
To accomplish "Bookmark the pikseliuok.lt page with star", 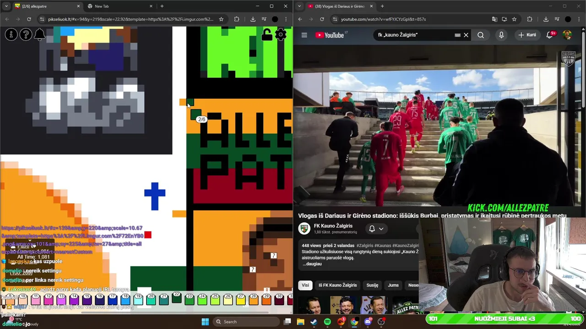I will coord(221,19).
